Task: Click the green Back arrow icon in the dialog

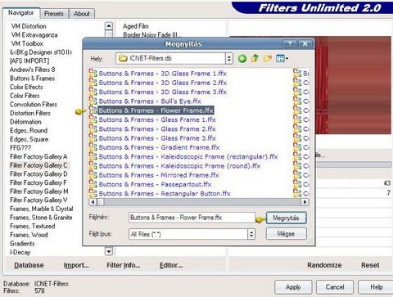Action: click(242, 58)
